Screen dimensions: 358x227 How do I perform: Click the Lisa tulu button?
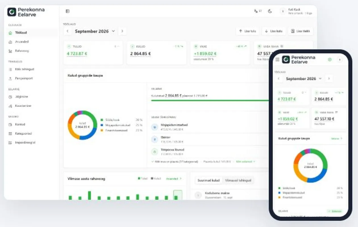(247, 31)
